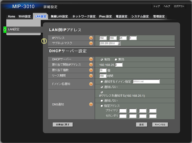Image resolution: width=192 pixels, height=143 pixels.
Task: Click second IP octet field 168
Action: [113, 38]
